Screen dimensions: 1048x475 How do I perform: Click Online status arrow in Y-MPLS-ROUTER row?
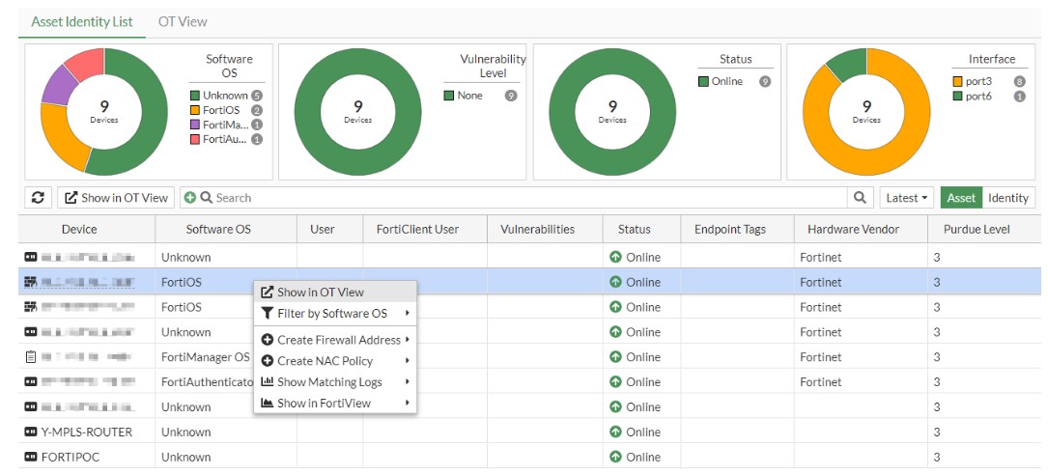point(615,433)
